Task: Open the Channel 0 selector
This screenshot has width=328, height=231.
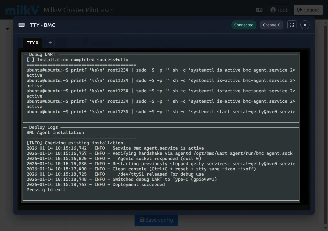Action: pyautogui.click(x=271, y=25)
